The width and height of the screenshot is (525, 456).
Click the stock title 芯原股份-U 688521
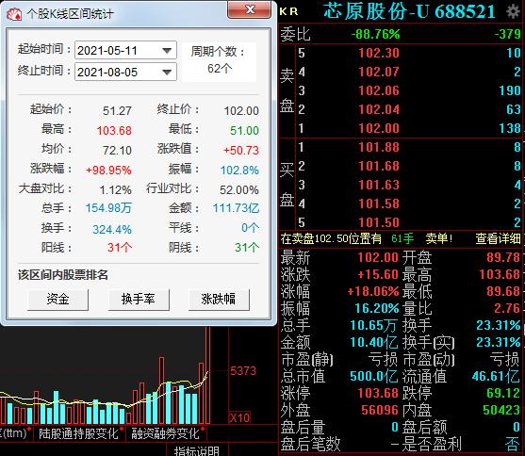[409, 11]
